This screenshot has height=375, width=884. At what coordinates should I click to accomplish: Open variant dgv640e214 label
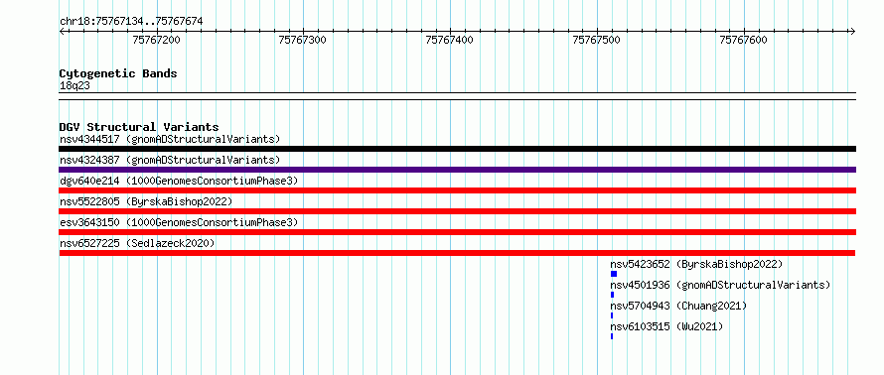pyautogui.click(x=179, y=181)
